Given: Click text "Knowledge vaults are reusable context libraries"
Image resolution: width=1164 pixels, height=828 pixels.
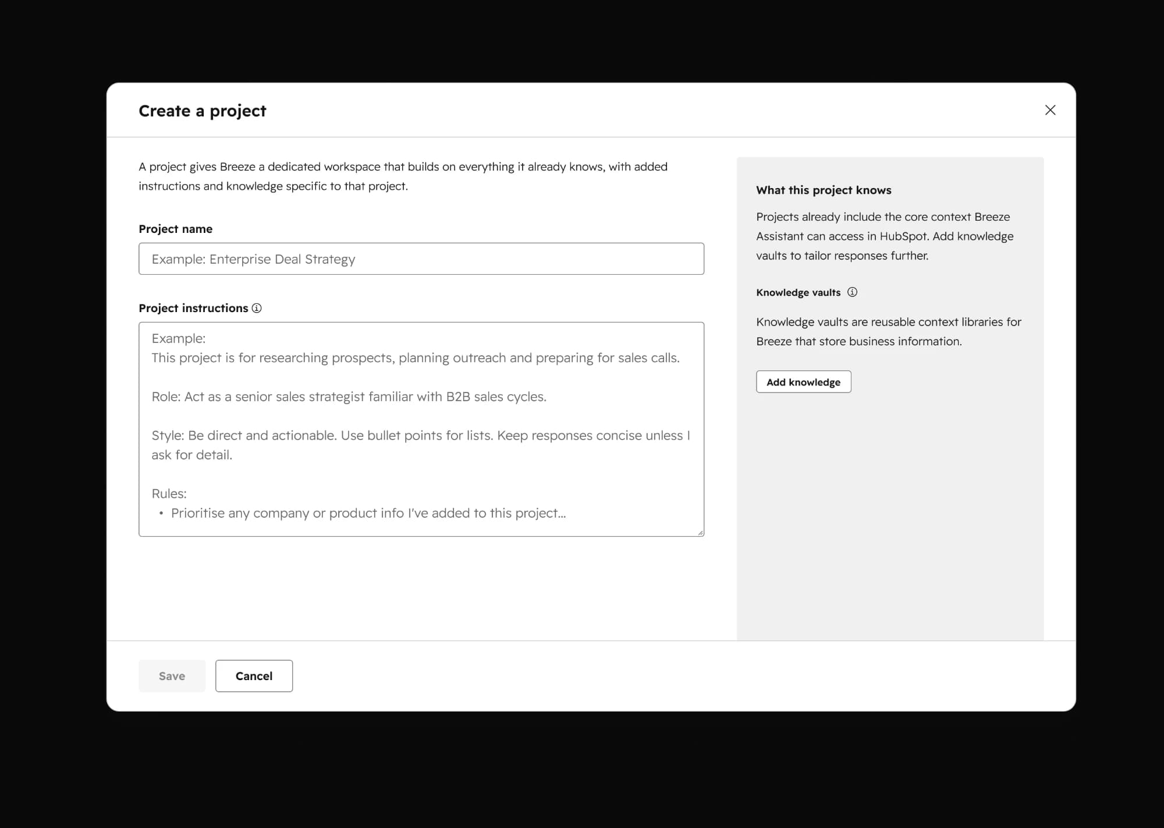Looking at the screenshot, I should pos(889,331).
